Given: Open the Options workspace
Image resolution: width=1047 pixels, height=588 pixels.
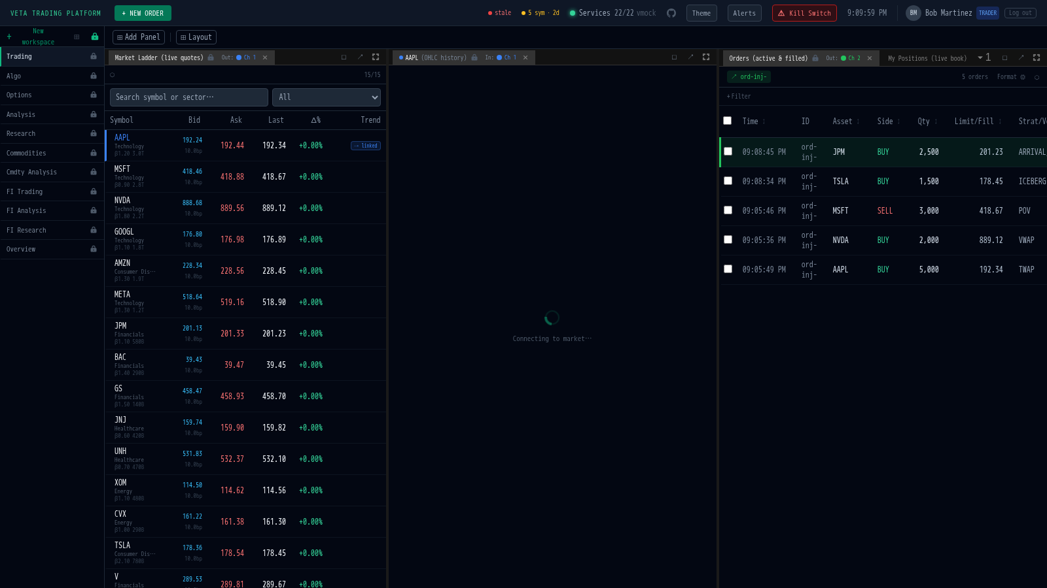Looking at the screenshot, I should 19,95.
